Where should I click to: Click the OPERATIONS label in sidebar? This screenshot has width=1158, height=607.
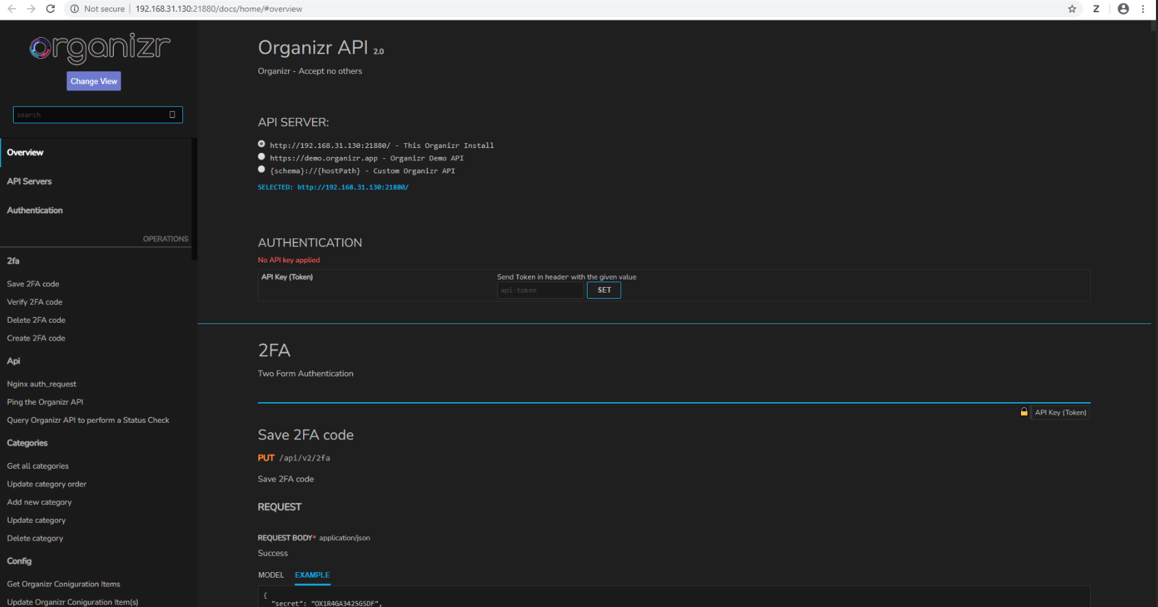click(165, 238)
